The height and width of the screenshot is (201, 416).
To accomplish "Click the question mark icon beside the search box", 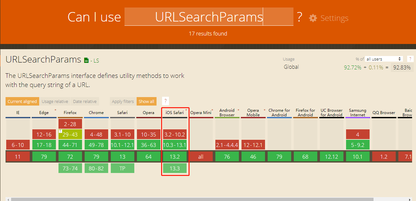I will click(299, 17).
